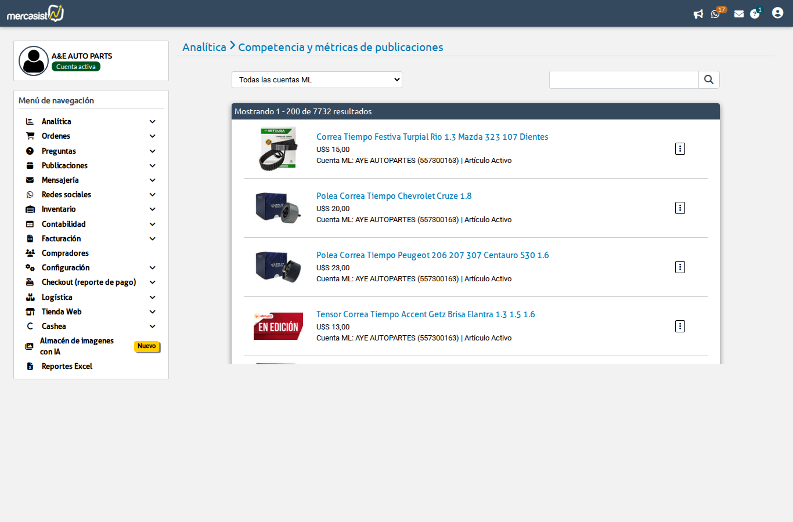Click the Mensajería envelope icon in sidebar
This screenshot has width=793, height=522.
click(30, 180)
